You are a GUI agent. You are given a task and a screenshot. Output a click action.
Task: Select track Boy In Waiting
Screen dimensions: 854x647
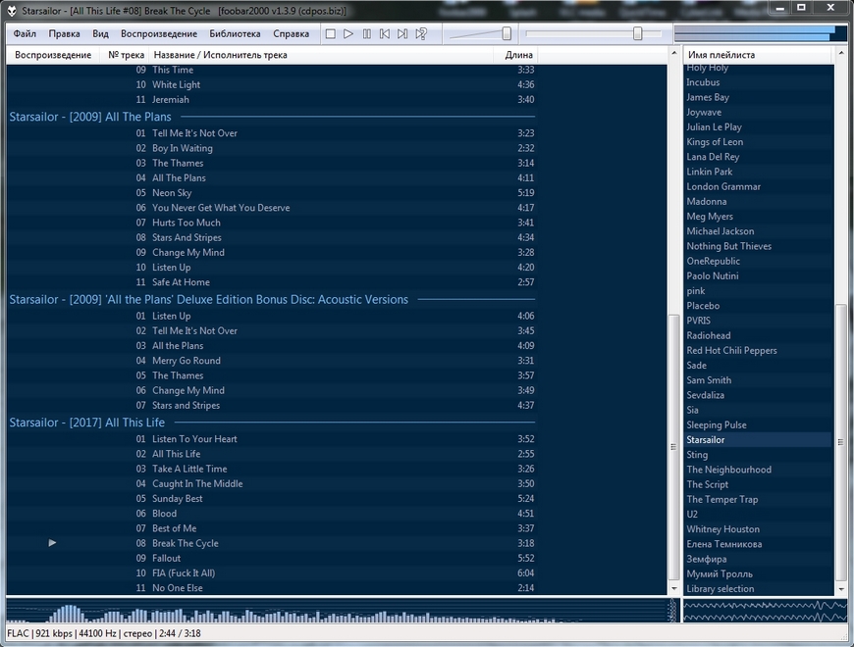[272, 148]
